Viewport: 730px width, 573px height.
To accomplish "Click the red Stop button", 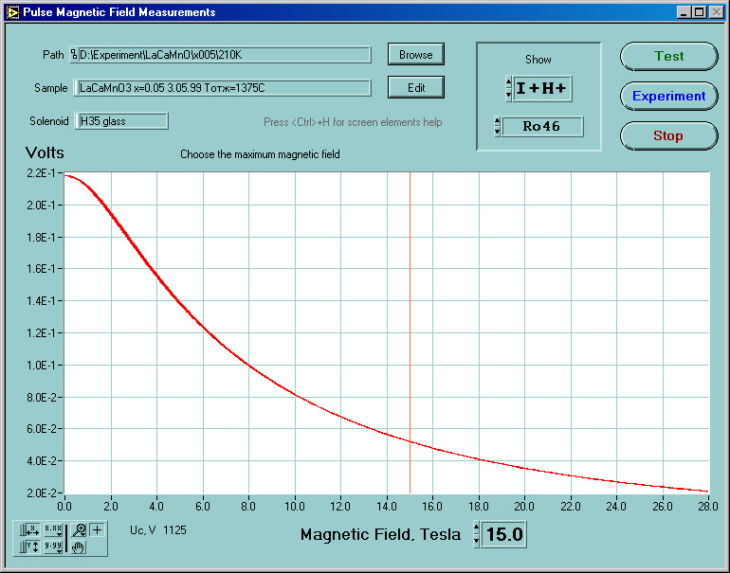I will coord(668,135).
